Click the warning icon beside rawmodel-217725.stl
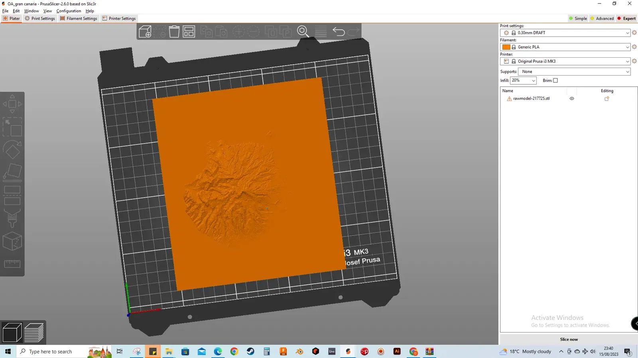 click(509, 99)
